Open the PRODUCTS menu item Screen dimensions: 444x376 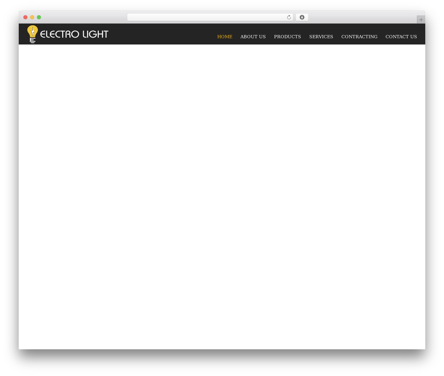click(x=288, y=37)
